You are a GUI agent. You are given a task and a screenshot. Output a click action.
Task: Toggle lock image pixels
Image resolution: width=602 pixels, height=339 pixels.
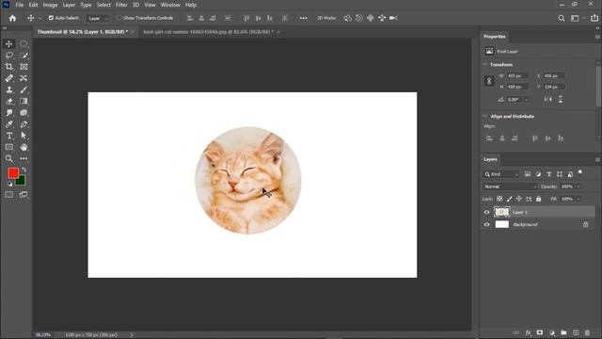click(x=509, y=199)
